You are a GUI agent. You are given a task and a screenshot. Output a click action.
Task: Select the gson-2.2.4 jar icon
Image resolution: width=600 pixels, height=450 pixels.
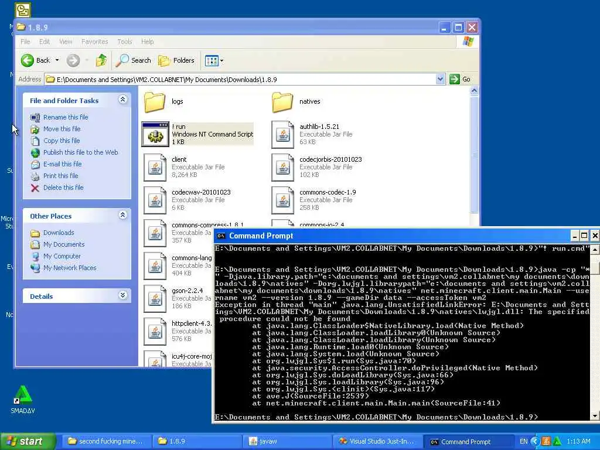(x=155, y=299)
